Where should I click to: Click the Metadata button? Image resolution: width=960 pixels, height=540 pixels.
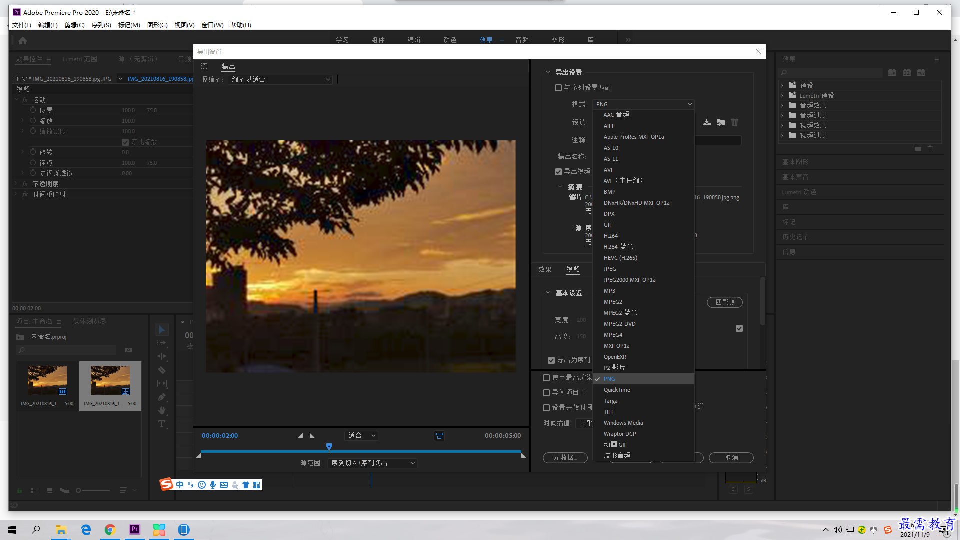pos(565,458)
